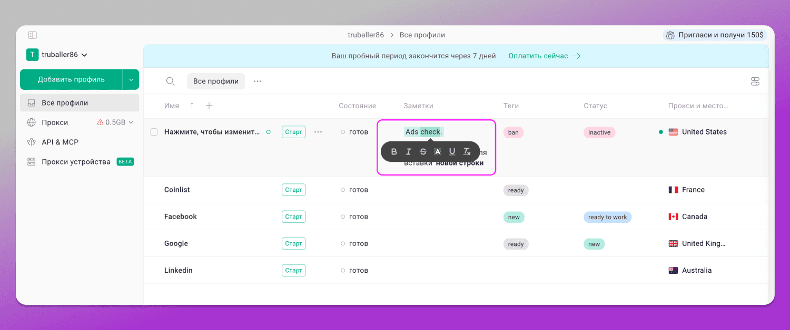Open the three-dot menu next to the Все профили tab
This screenshot has width=790, height=330.
258,81
